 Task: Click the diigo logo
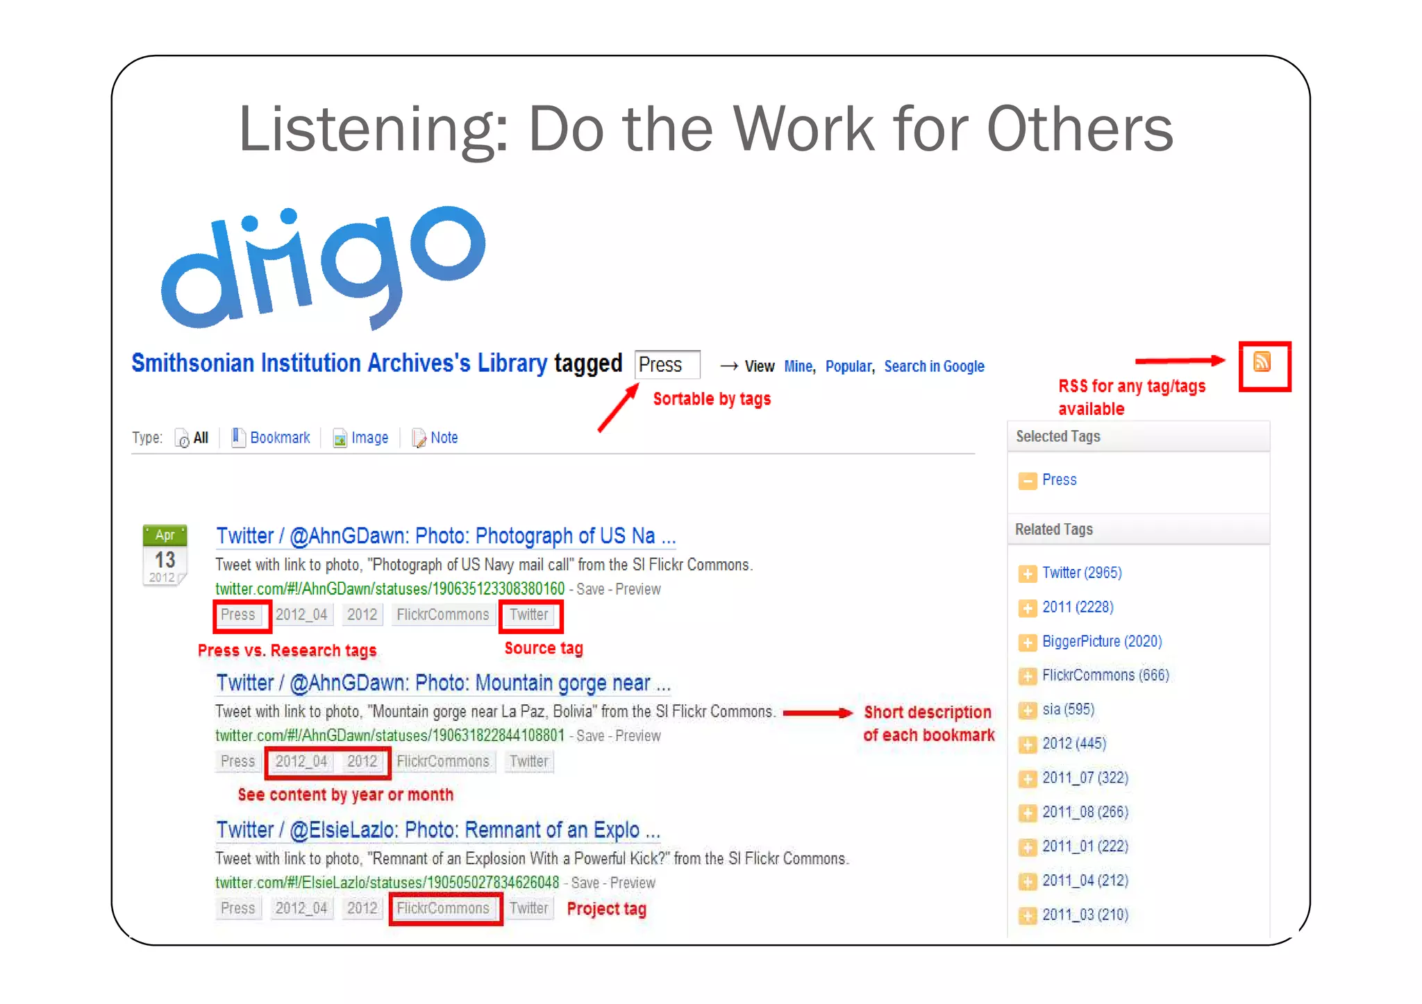[323, 267]
